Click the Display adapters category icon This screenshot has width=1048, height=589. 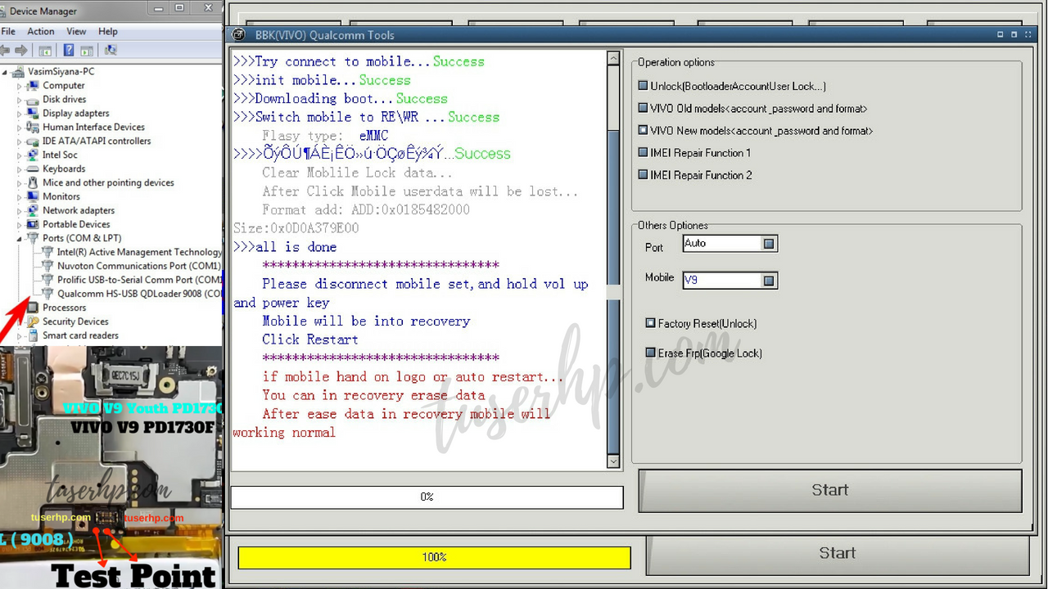(x=33, y=113)
